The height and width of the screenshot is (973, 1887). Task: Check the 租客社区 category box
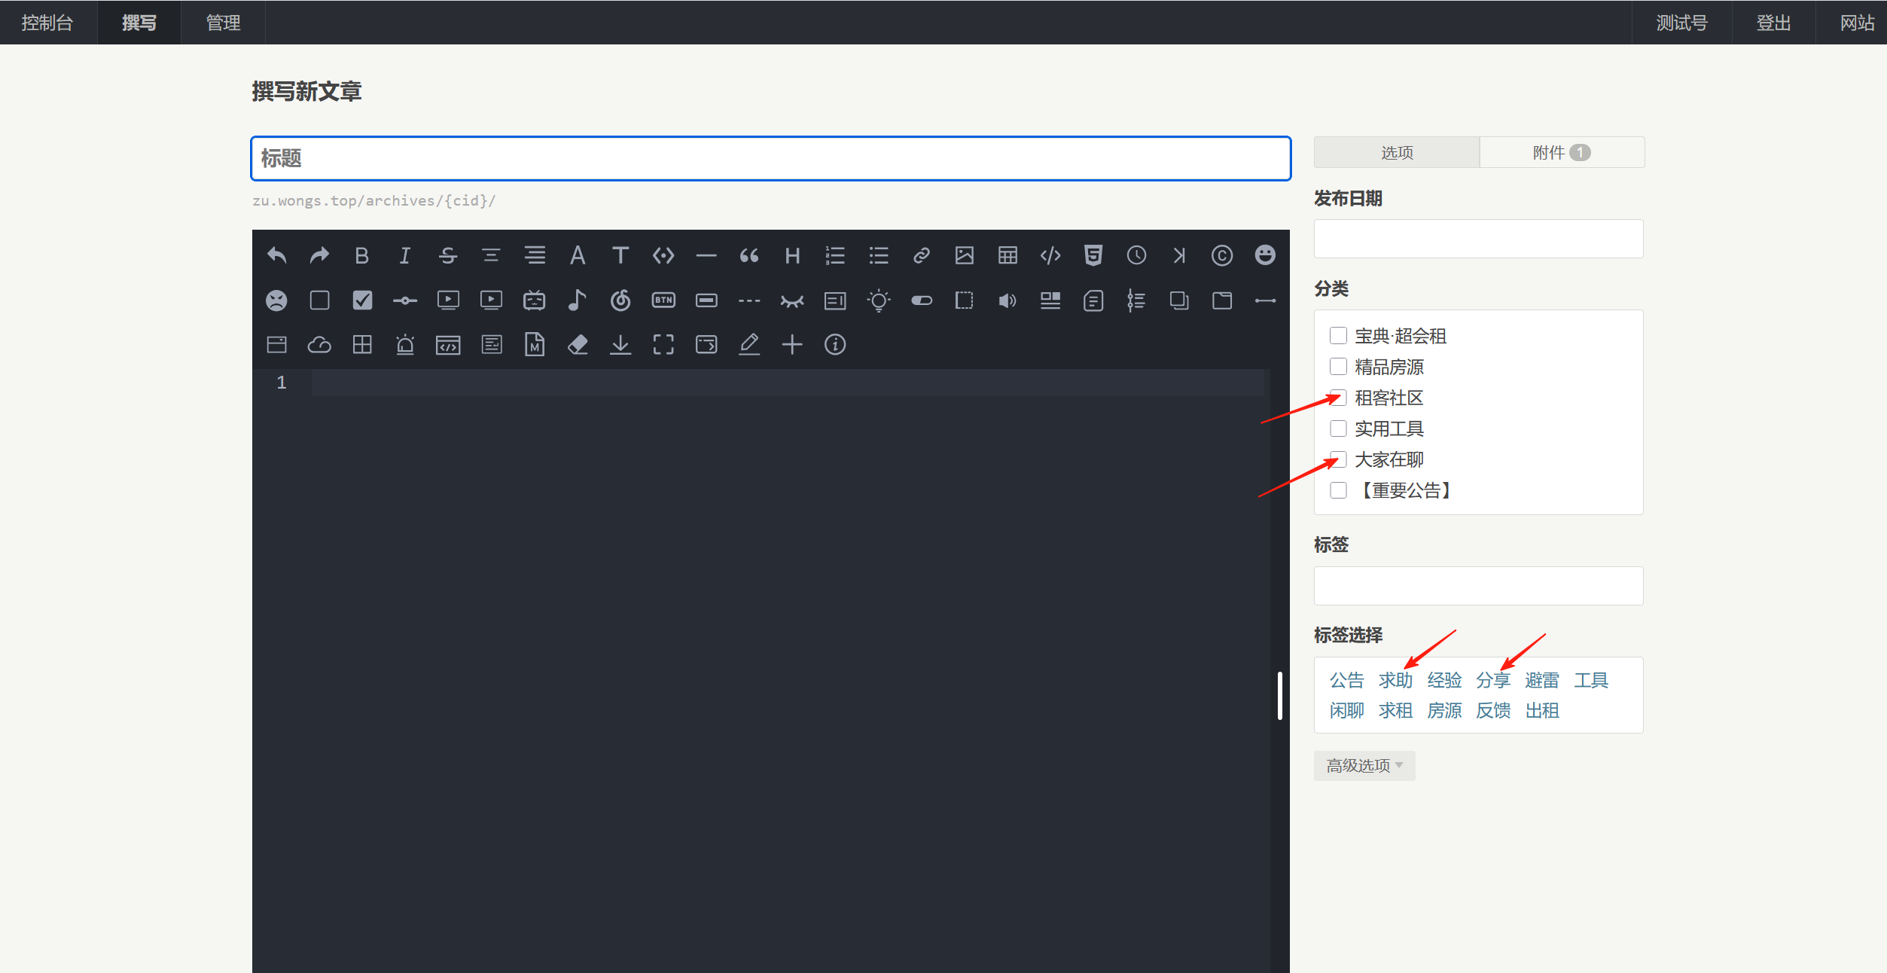pyautogui.click(x=1338, y=398)
